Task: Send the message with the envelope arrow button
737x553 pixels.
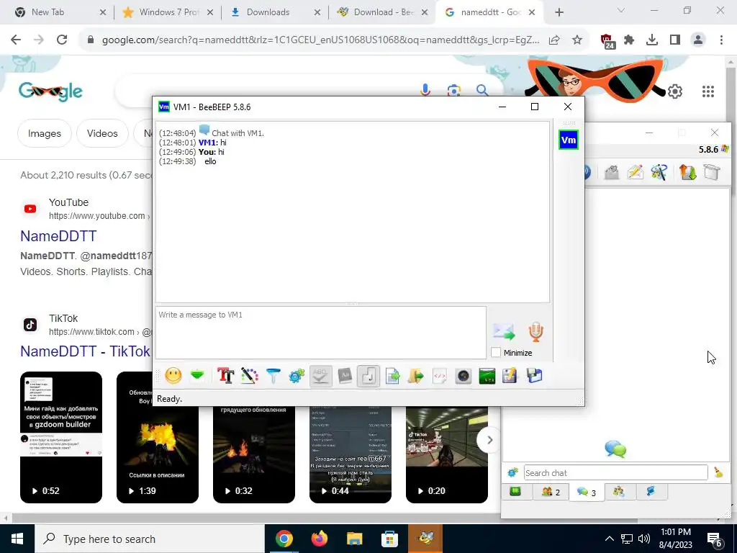Action: (x=504, y=332)
